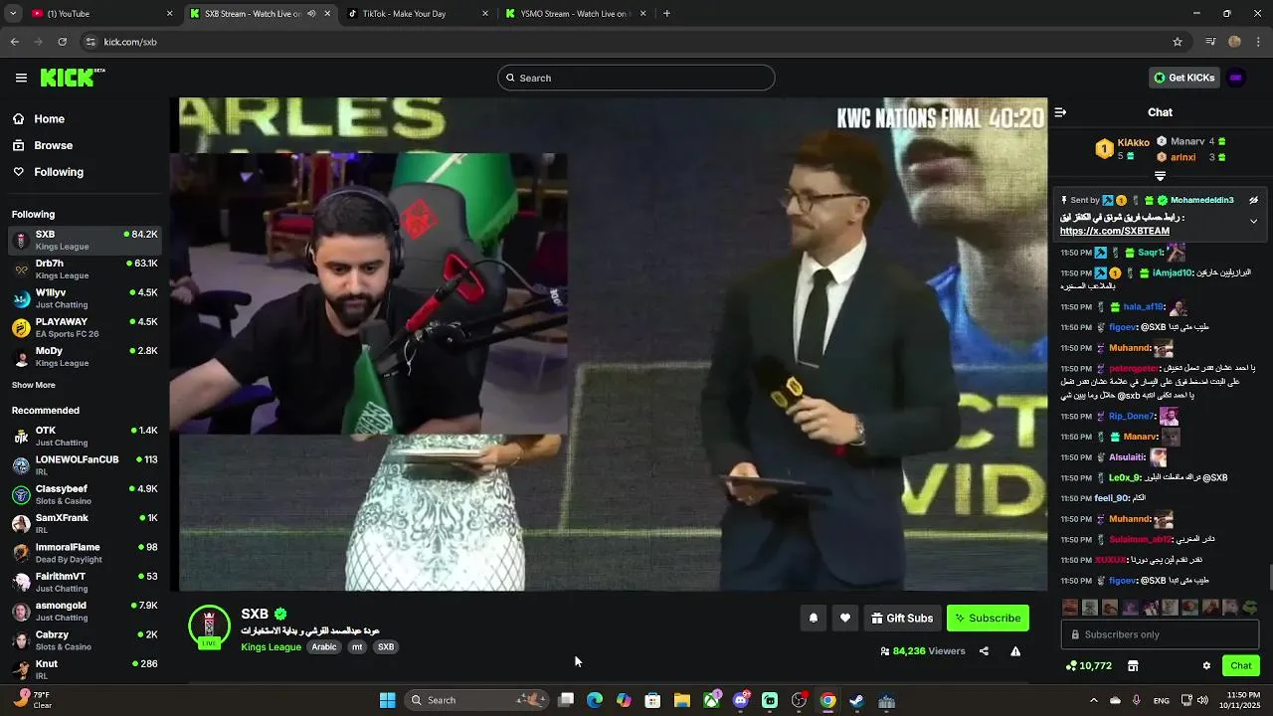Click the mt stream tag
This screenshot has width=1273, height=716.
[357, 647]
